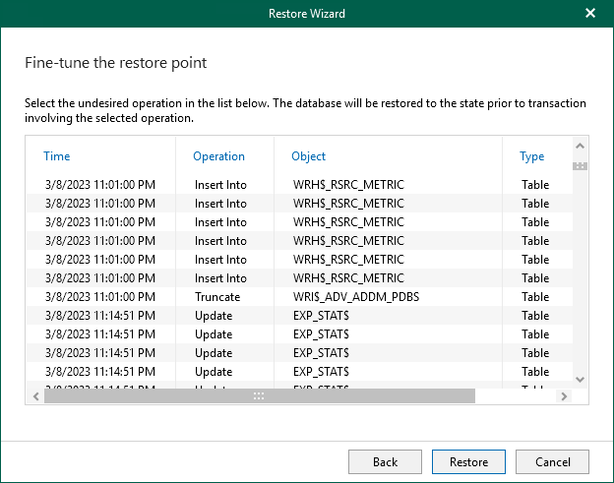Select the Truncate operation row
Screen dimensions: 614x483
217,297
